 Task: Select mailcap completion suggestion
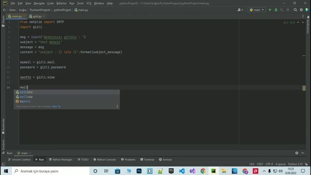point(67,97)
